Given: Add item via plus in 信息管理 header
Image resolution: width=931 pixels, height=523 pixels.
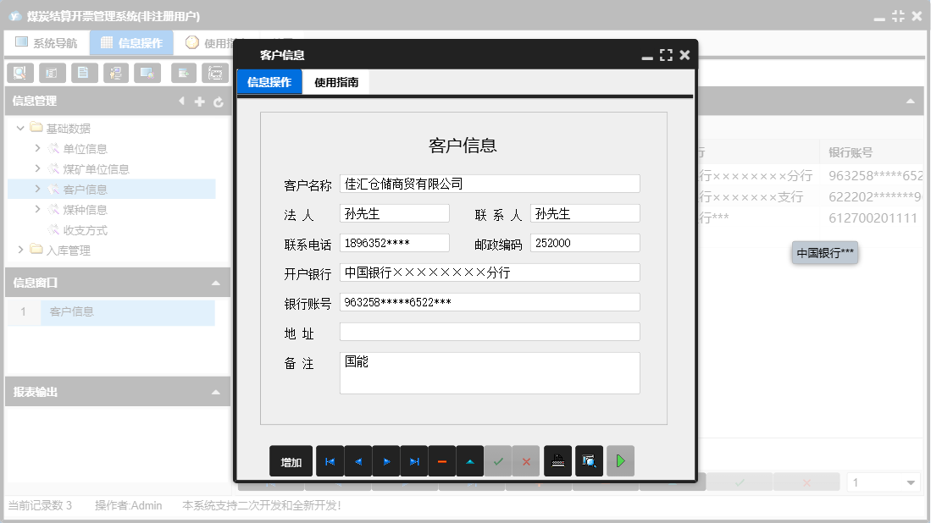Looking at the screenshot, I should tap(200, 102).
